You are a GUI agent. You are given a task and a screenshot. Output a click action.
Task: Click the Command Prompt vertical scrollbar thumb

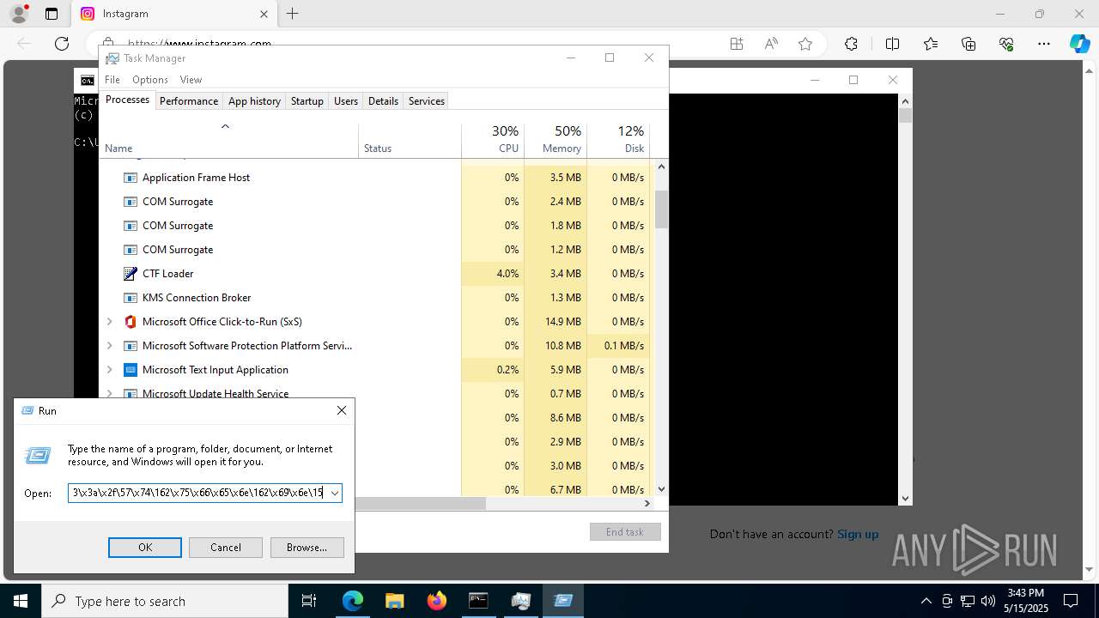coord(905,115)
